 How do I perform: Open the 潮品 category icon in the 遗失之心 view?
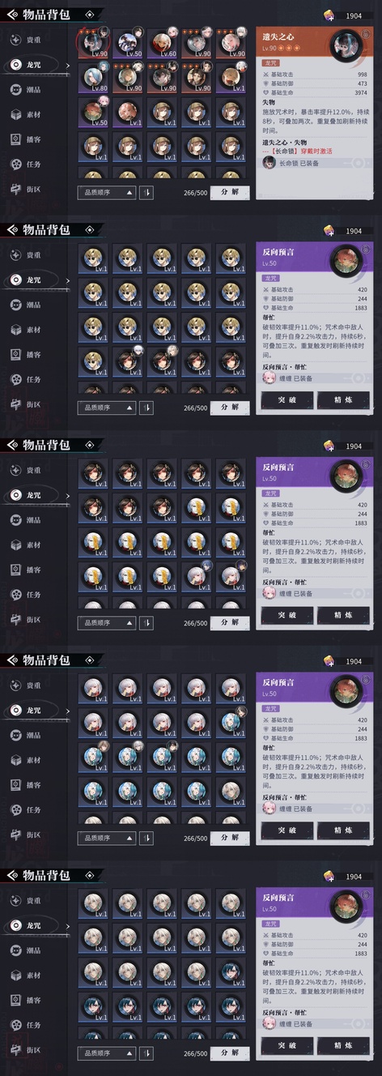pos(16,90)
